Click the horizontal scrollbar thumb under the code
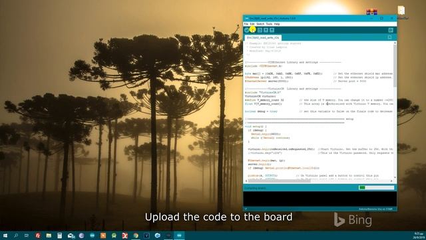Viewport: 426px width, 240px height. click(280, 181)
